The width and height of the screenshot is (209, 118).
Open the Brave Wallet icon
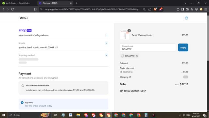click(187, 9)
